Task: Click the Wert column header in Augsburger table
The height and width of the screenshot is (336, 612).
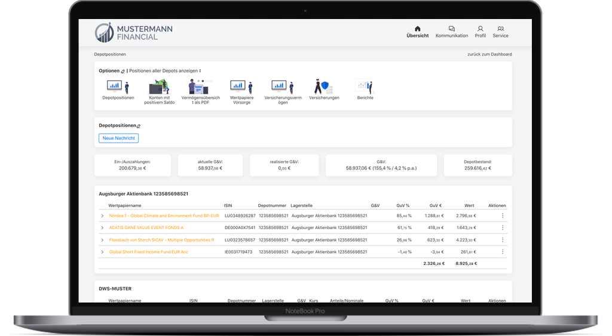Action: click(469, 205)
